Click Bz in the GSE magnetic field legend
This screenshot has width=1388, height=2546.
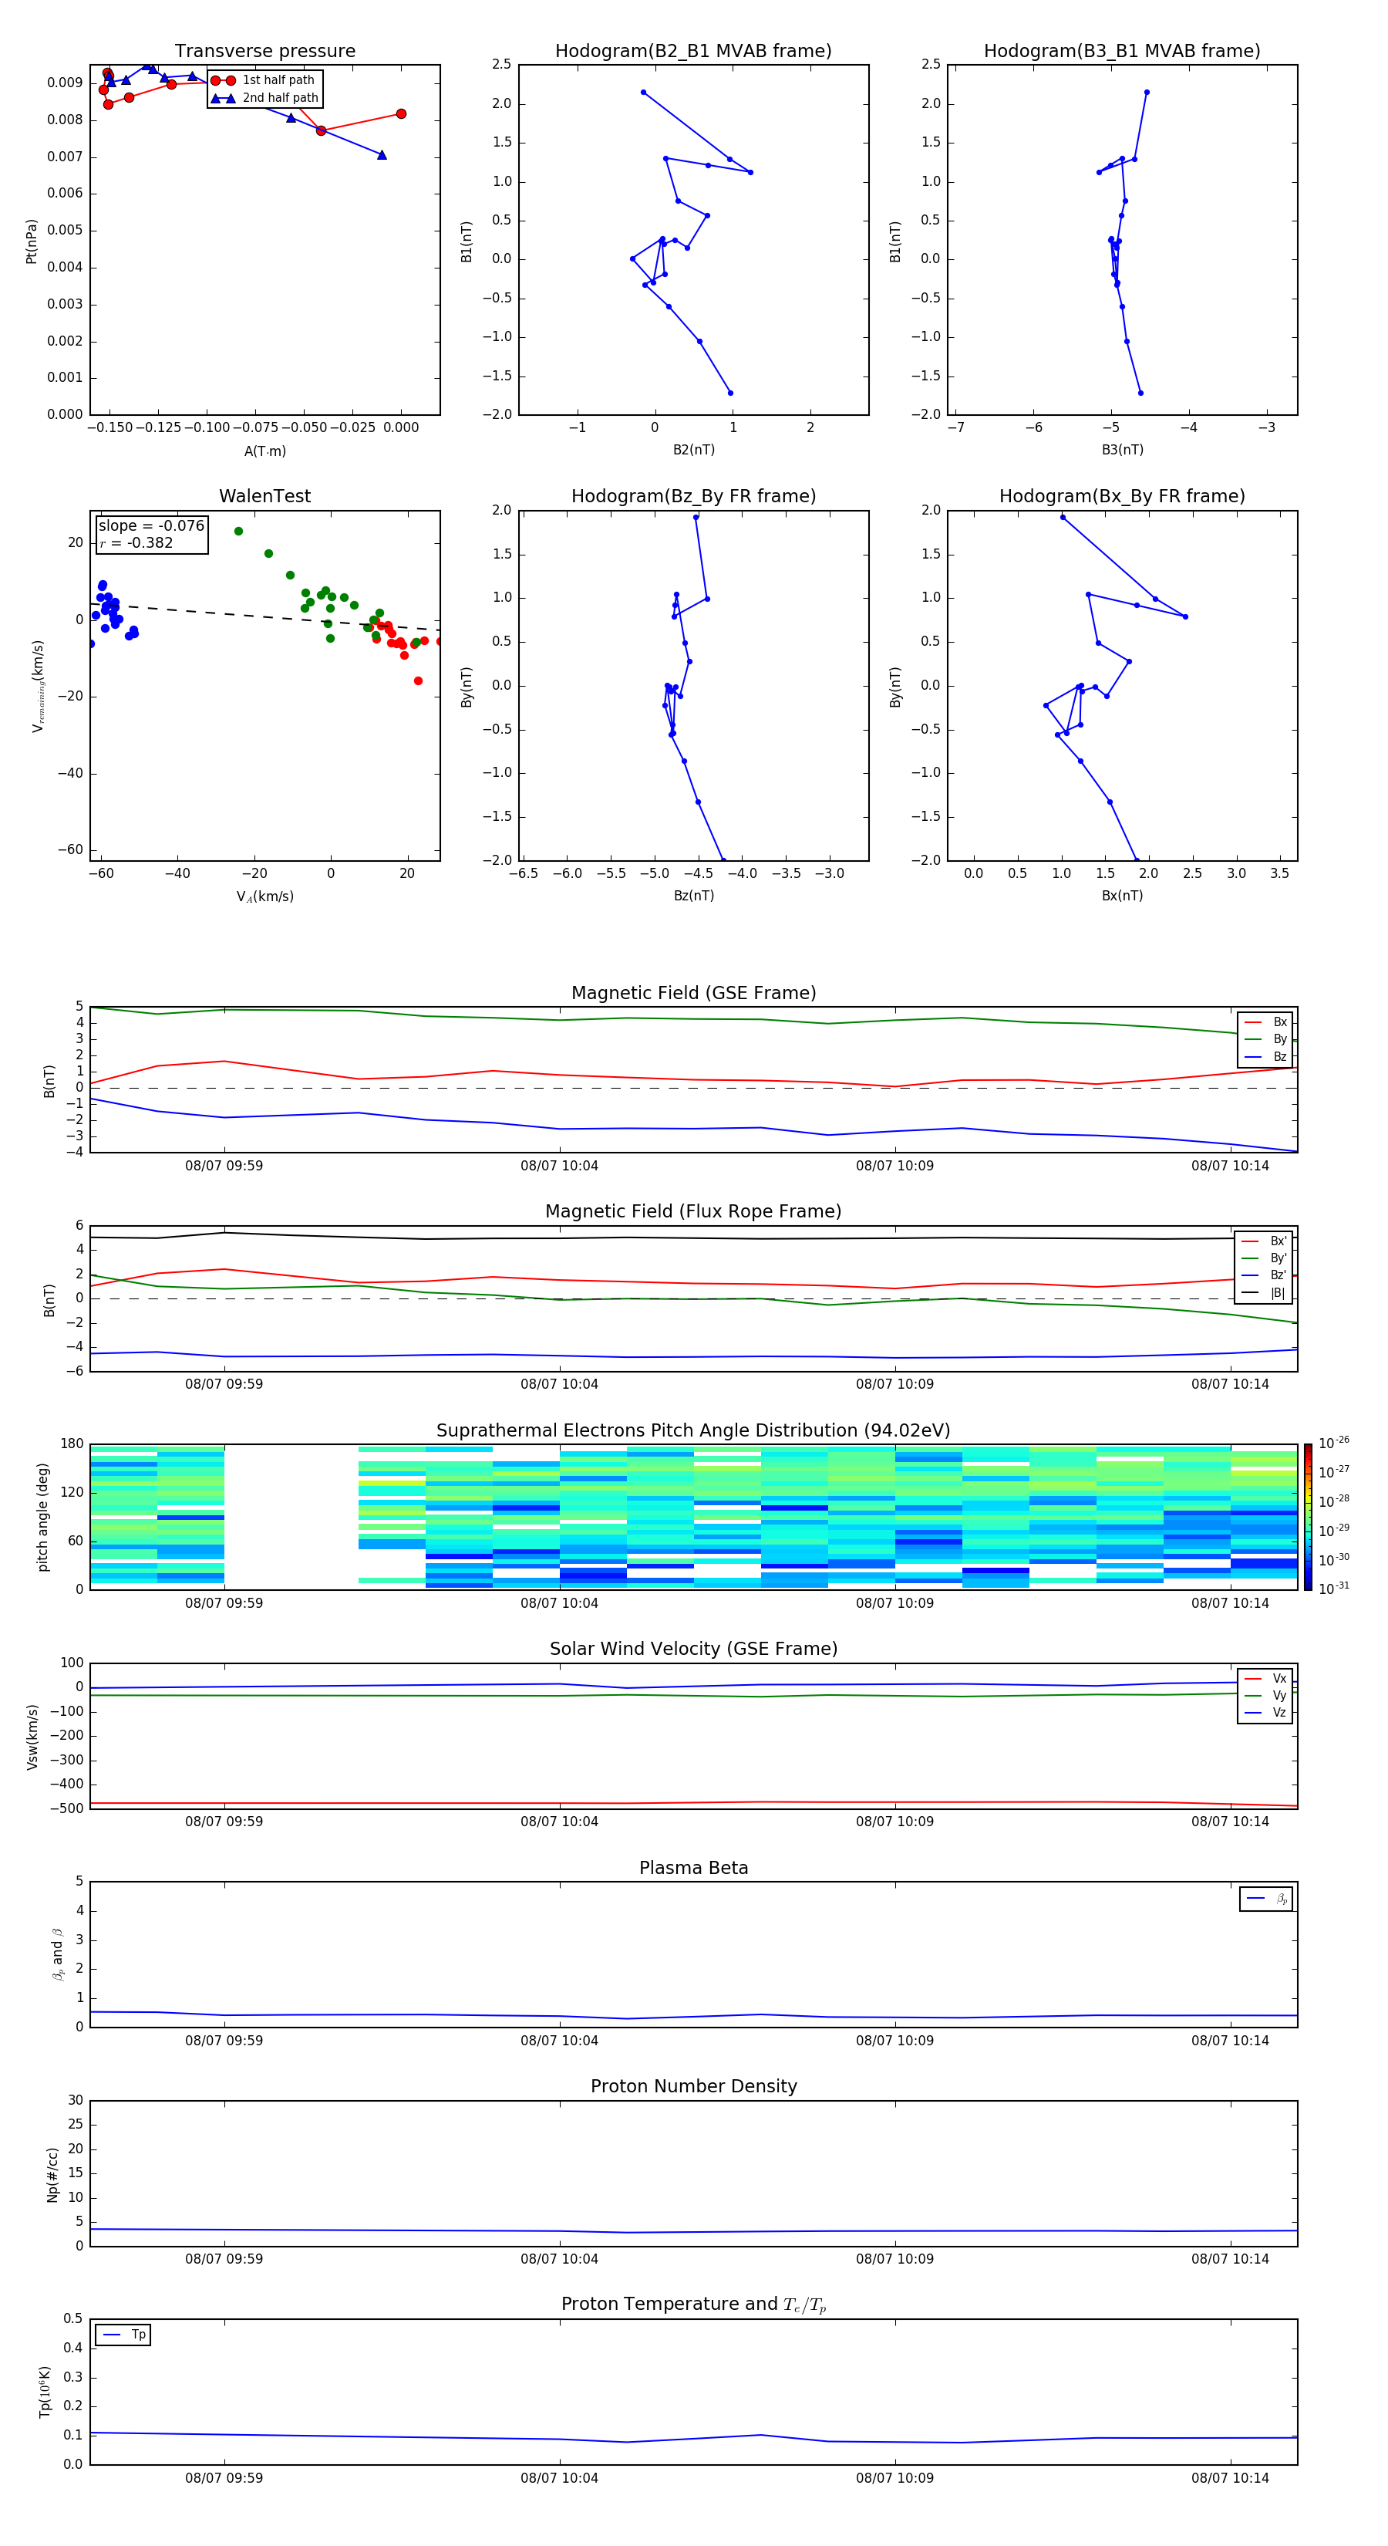pos(1265,1056)
